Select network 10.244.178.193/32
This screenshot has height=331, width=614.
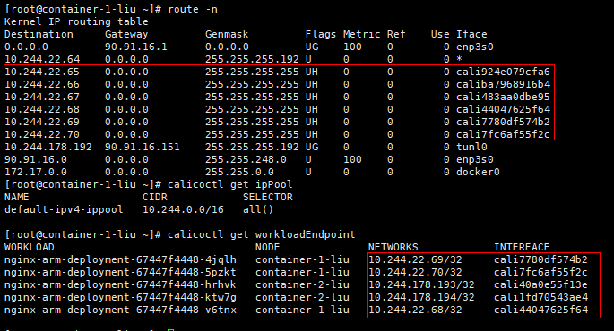click(421, 284)
